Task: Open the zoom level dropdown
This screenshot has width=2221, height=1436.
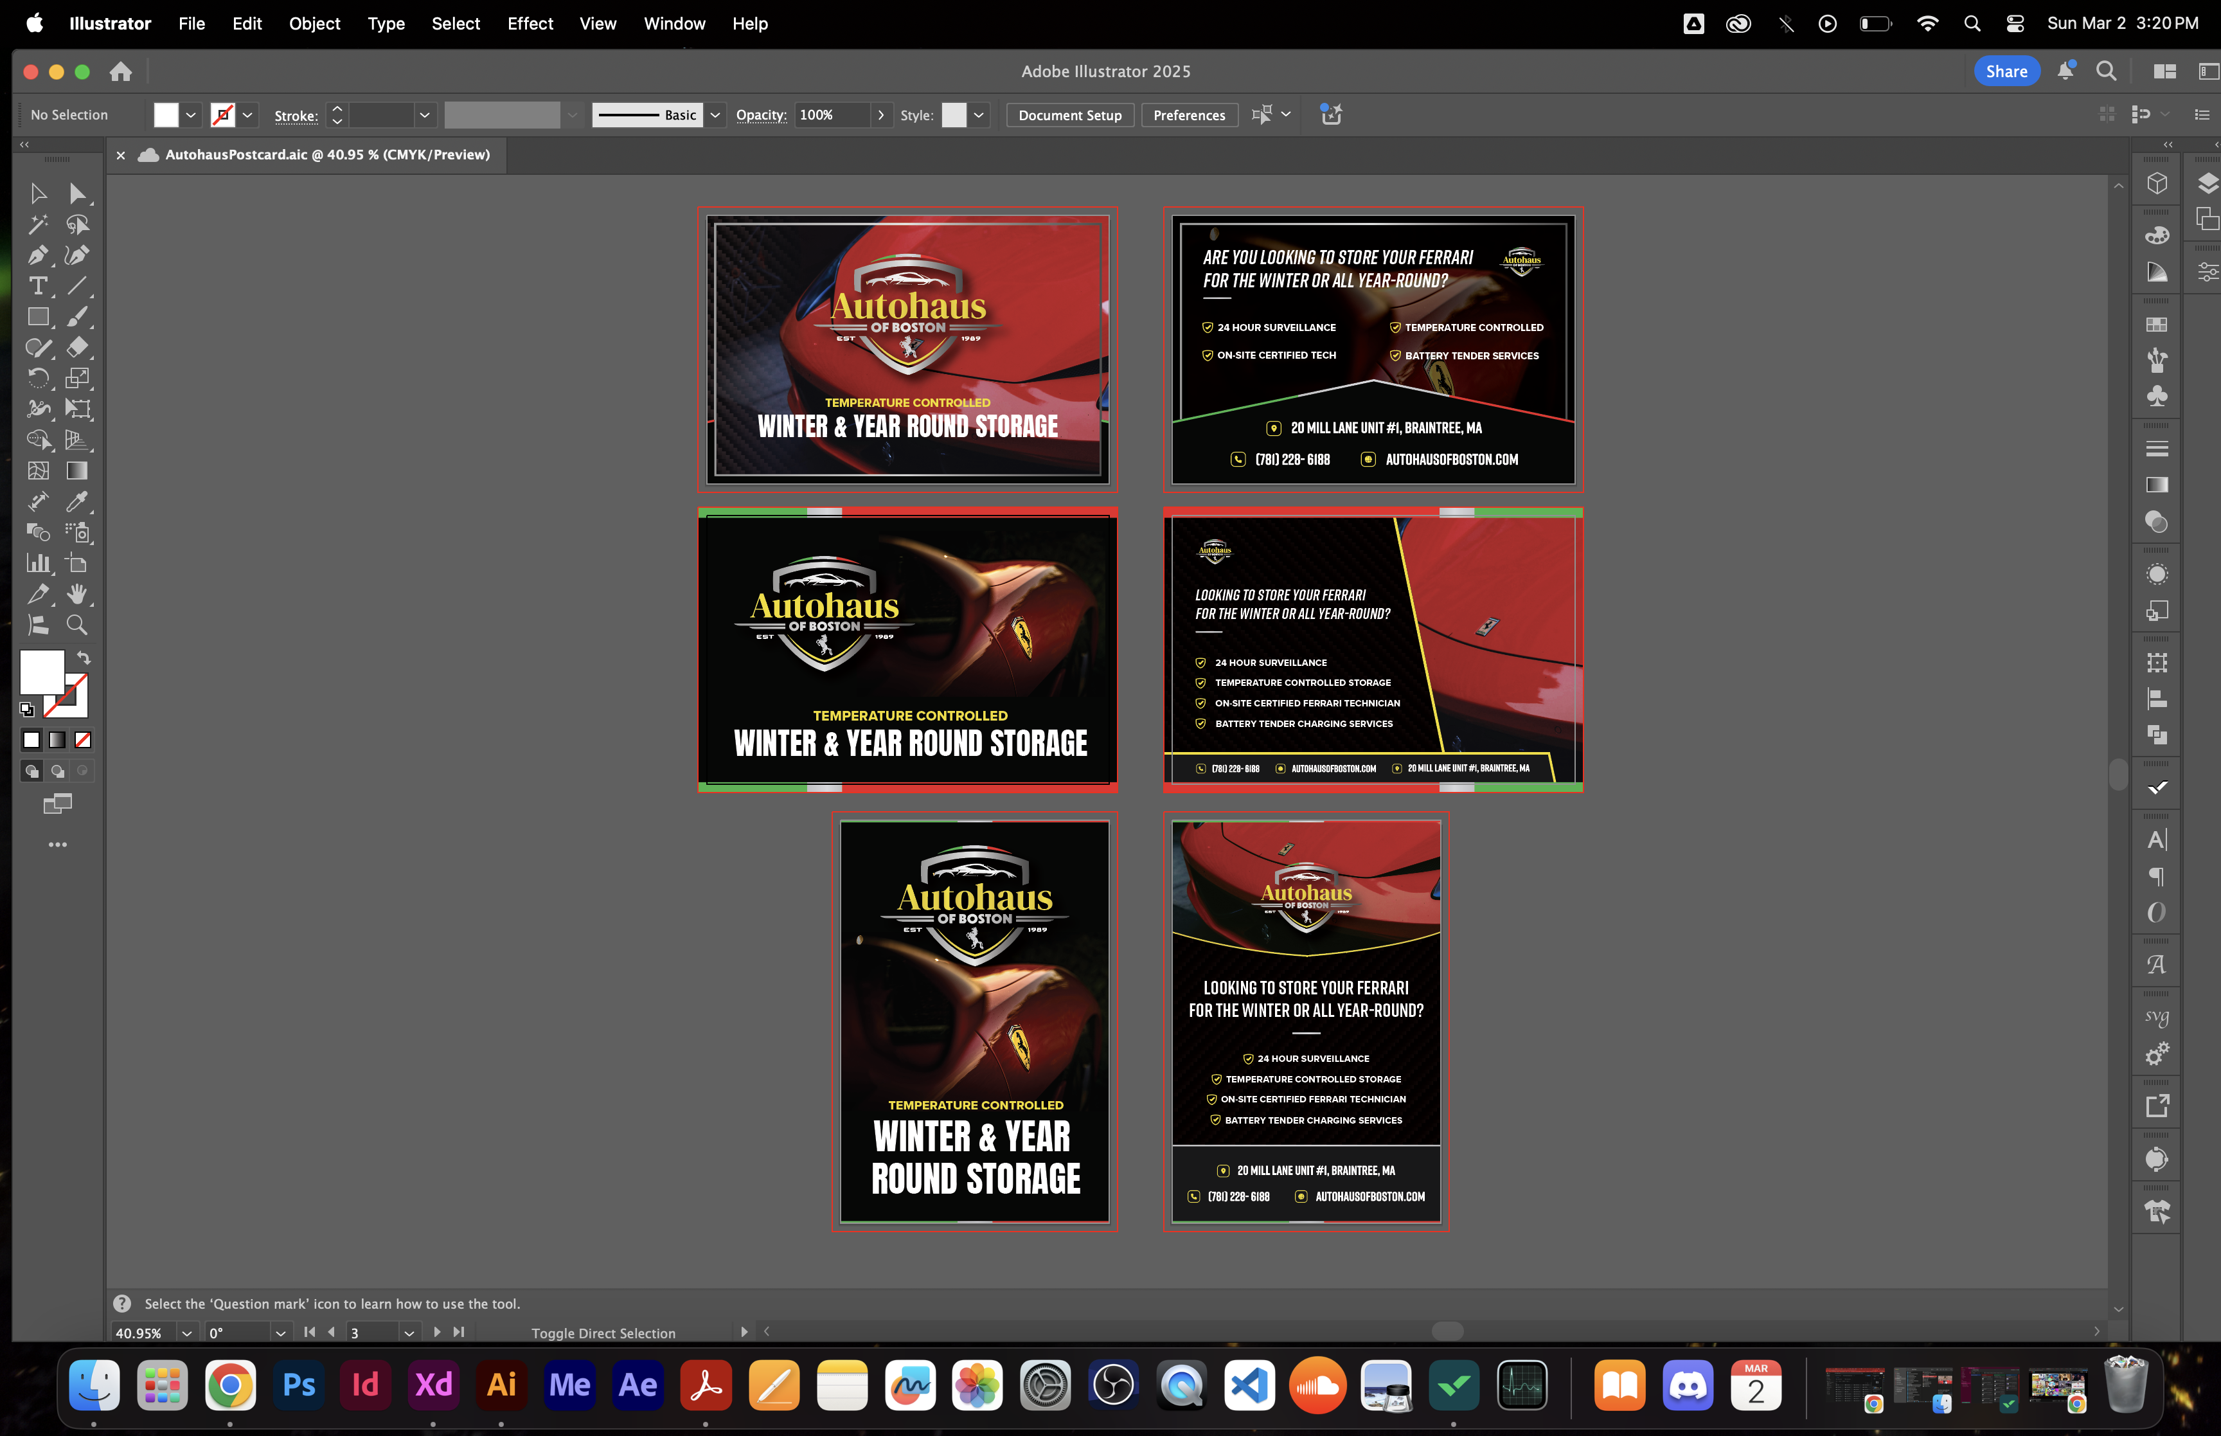Action: coord(186,1333)
